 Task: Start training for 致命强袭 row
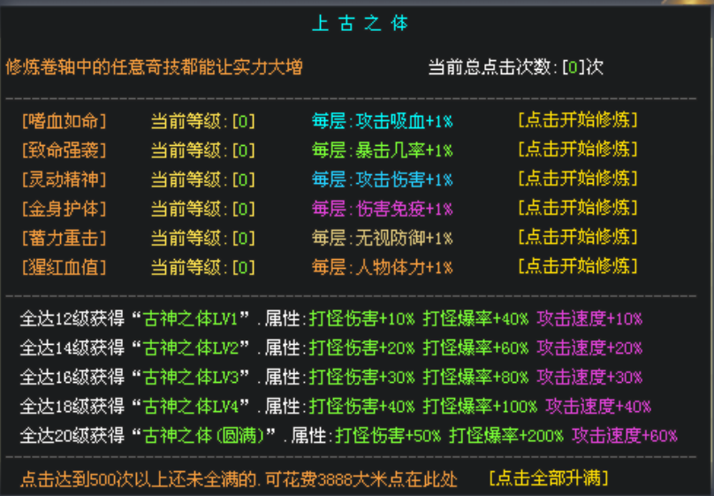click(578, 149)
